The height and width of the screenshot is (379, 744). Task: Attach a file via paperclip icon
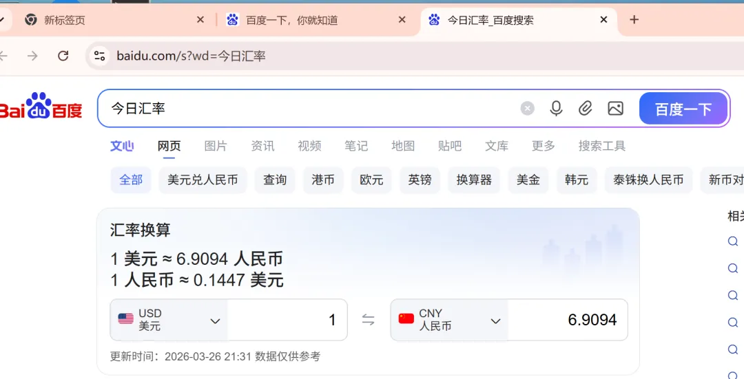(586, 109)
